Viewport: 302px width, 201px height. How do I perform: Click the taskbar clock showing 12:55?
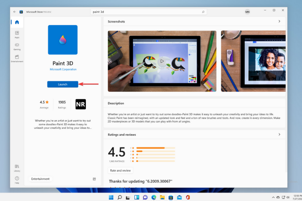point(298,197)
